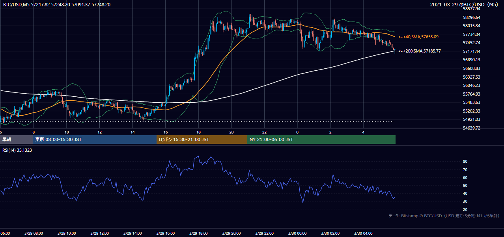Click the Bitstamp data source credit line
Viewport: 504px width, 237px height.
coord(444,216)
